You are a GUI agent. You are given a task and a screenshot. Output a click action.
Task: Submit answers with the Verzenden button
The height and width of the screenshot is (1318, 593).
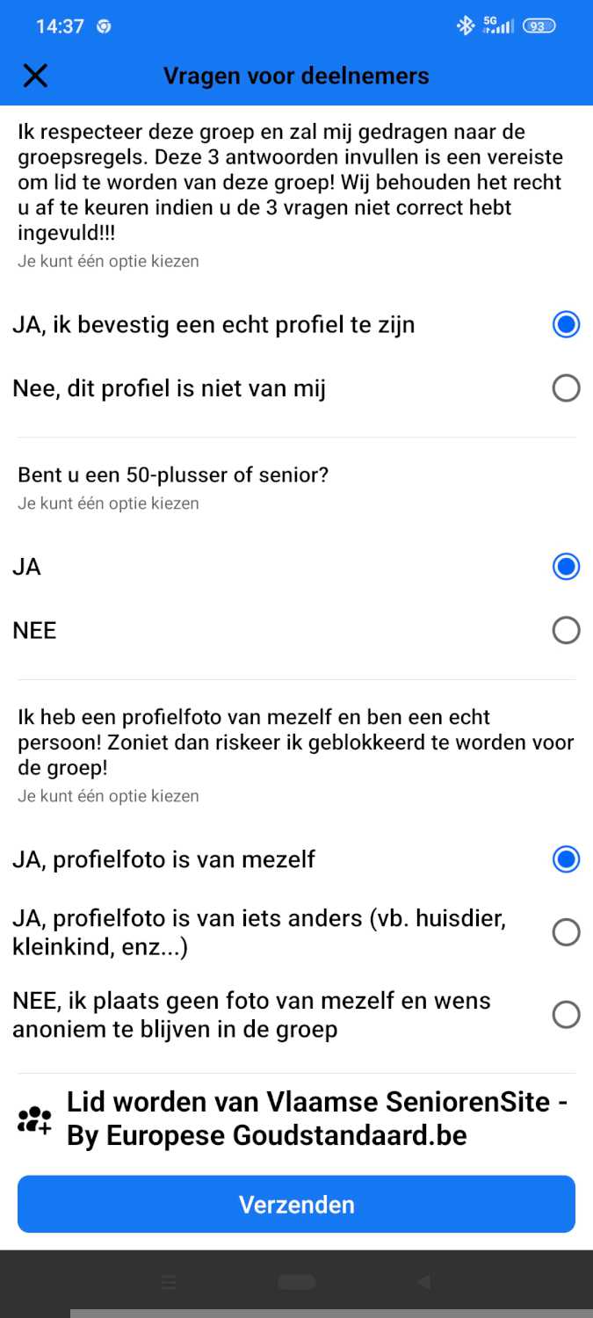[296, 1204]
